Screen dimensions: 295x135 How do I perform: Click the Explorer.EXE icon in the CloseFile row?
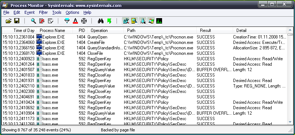click(x=39, y=53)
